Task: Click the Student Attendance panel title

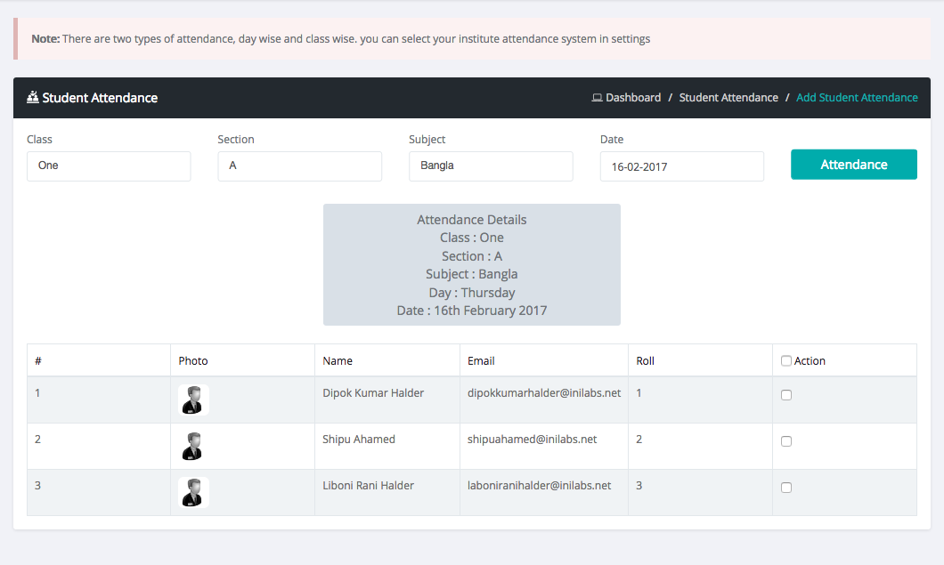Action: [x=100, y=98]
